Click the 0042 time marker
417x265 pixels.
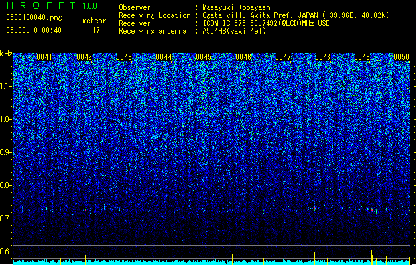84,57
